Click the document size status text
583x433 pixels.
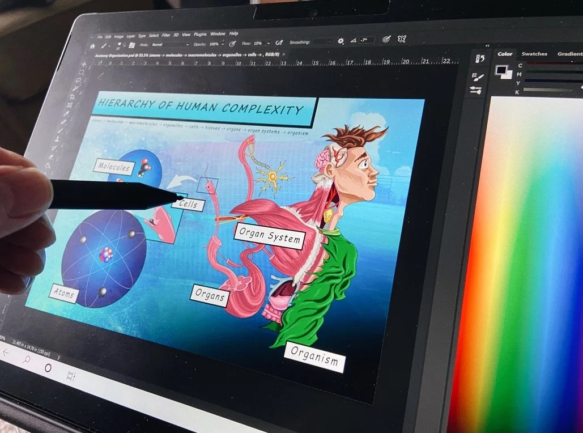[x=31, y=347]
